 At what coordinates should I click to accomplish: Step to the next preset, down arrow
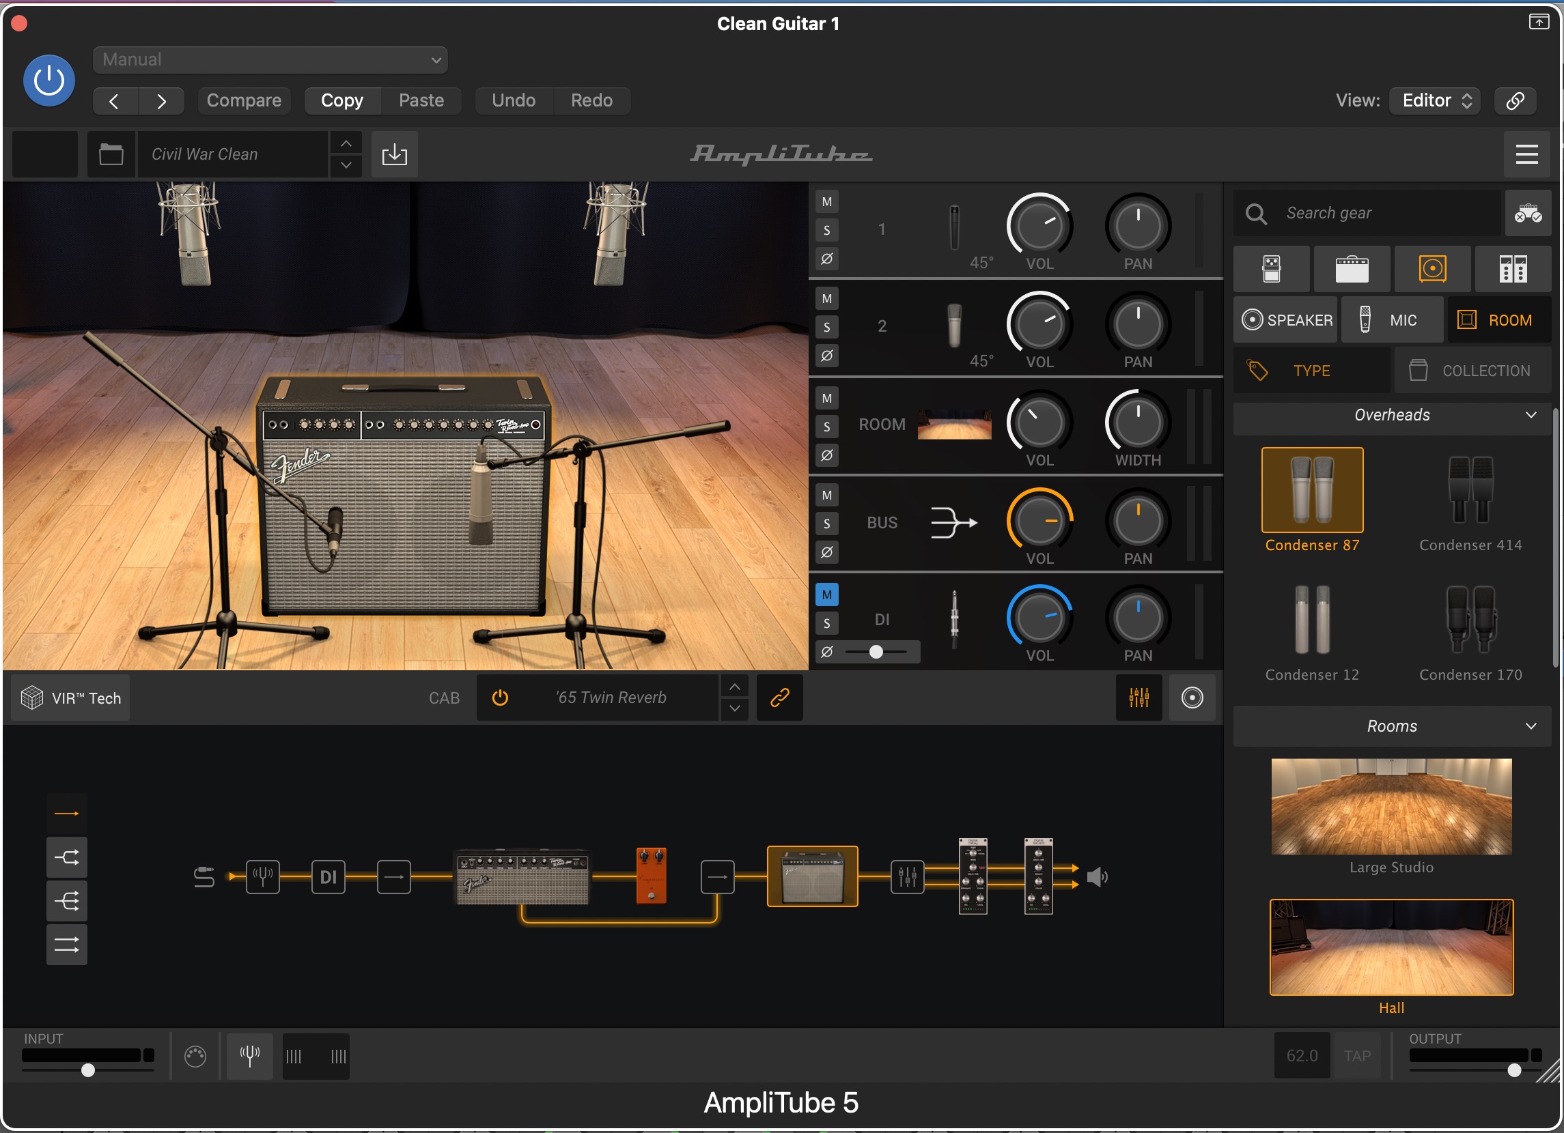tap(346, 165)
